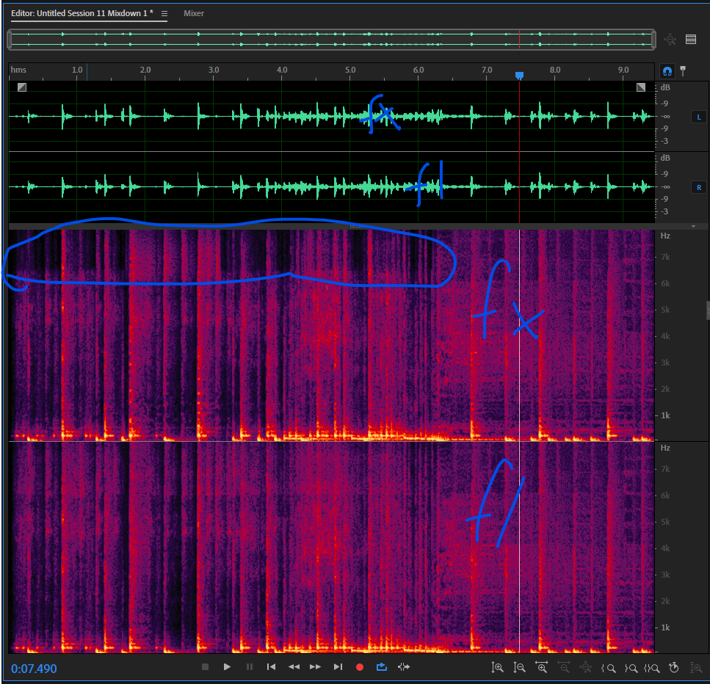
Task: Select the Editor Untitled Session 11 tab
Action: pos(81,14)
